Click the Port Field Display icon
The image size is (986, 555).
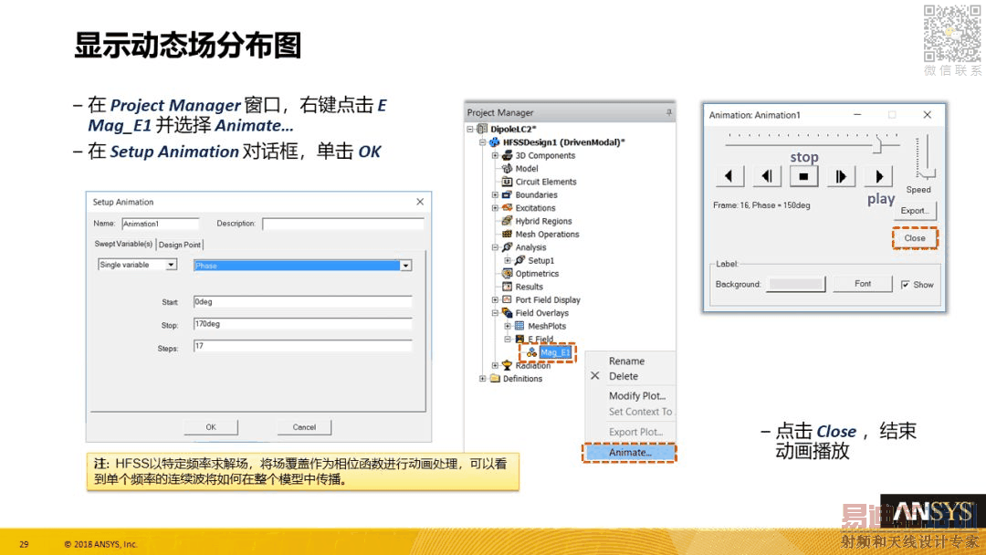(x=507, y=299)
